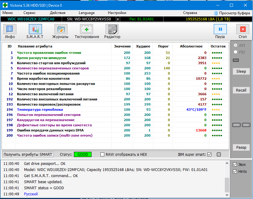The image size is (253, 199).
Task: Select the API radio option
Action: pos(236,45)
